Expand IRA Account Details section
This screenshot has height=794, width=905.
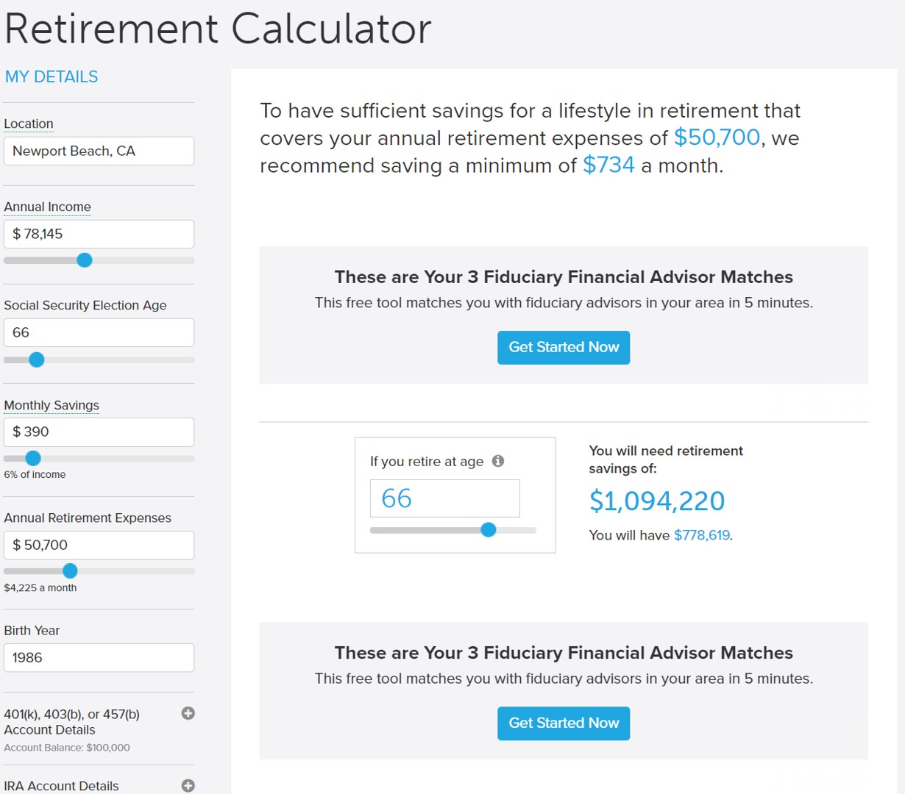point(188,785)
